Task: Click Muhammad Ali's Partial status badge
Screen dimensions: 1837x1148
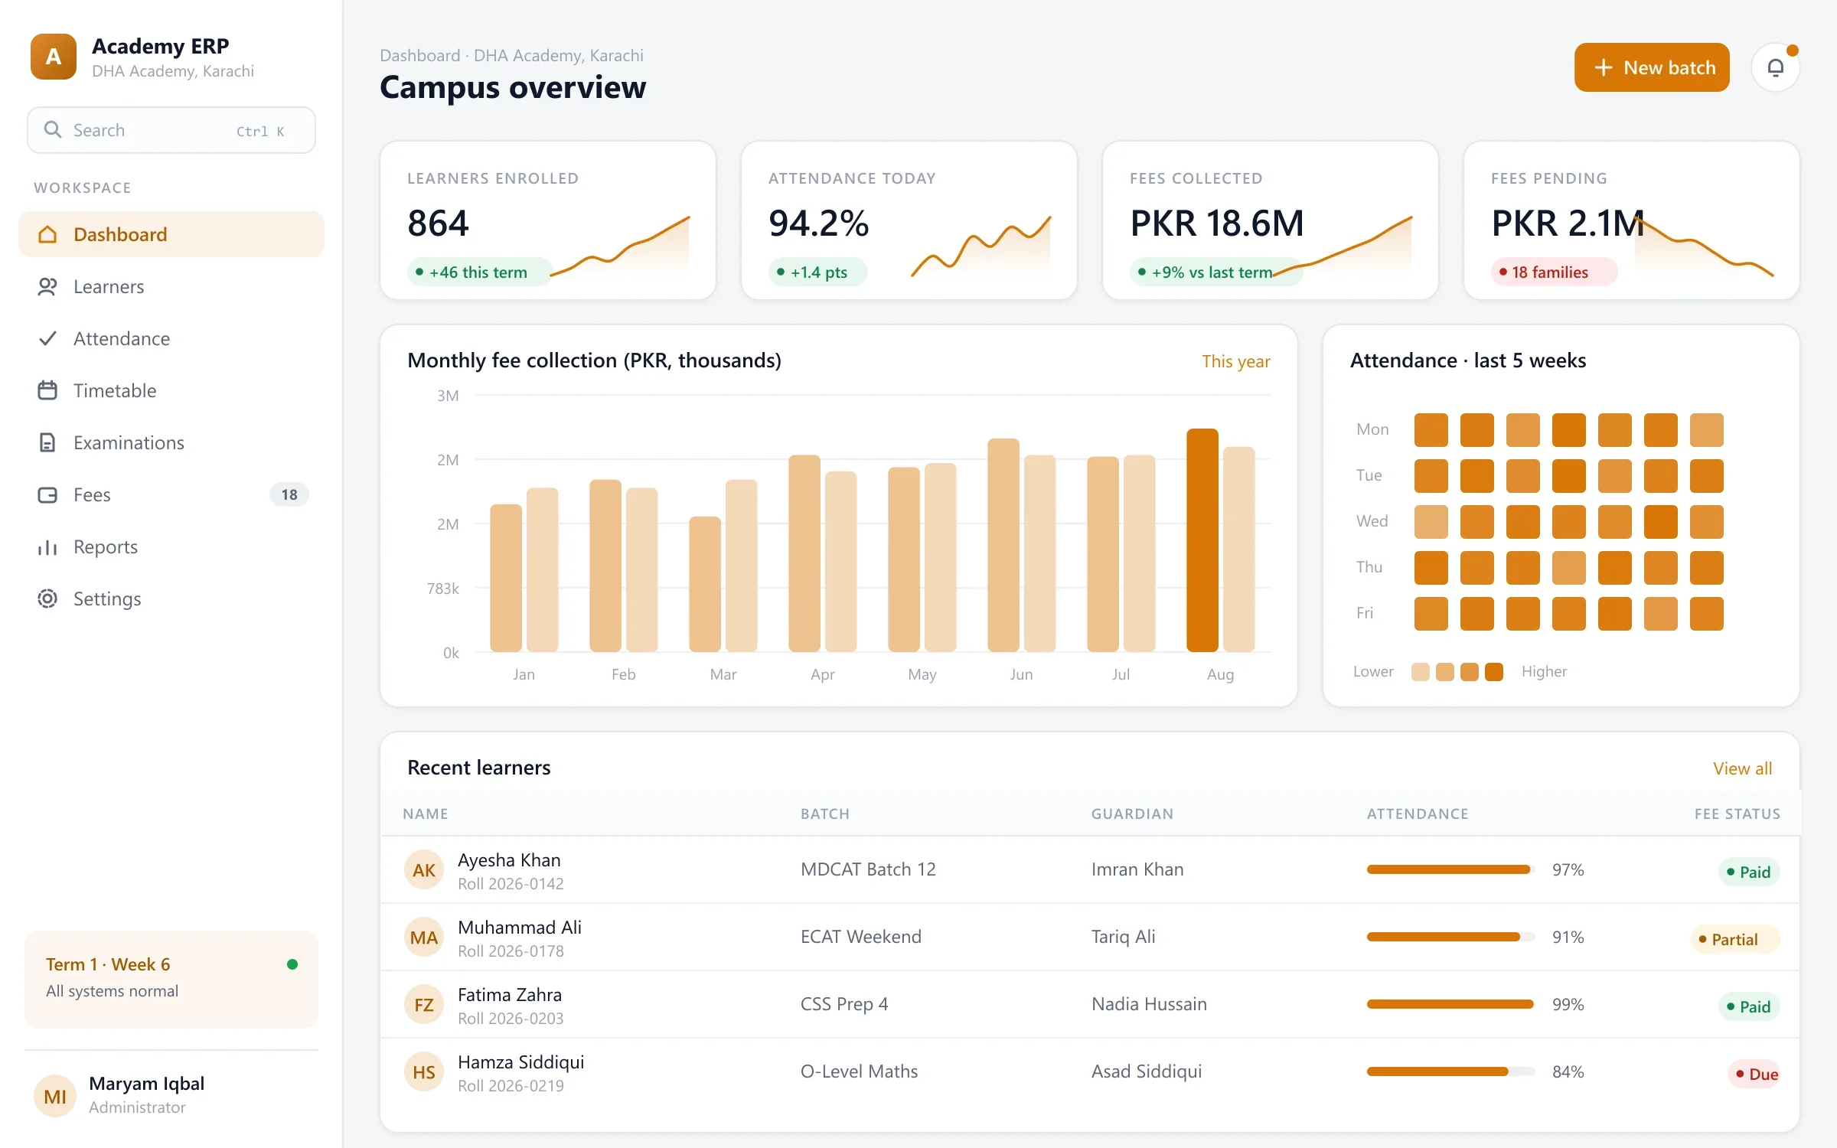Action: tap(1735, 939)
